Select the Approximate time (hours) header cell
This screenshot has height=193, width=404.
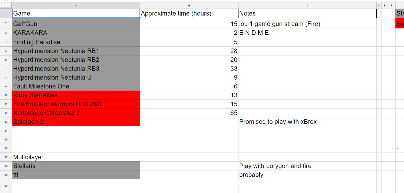point(189,13)
